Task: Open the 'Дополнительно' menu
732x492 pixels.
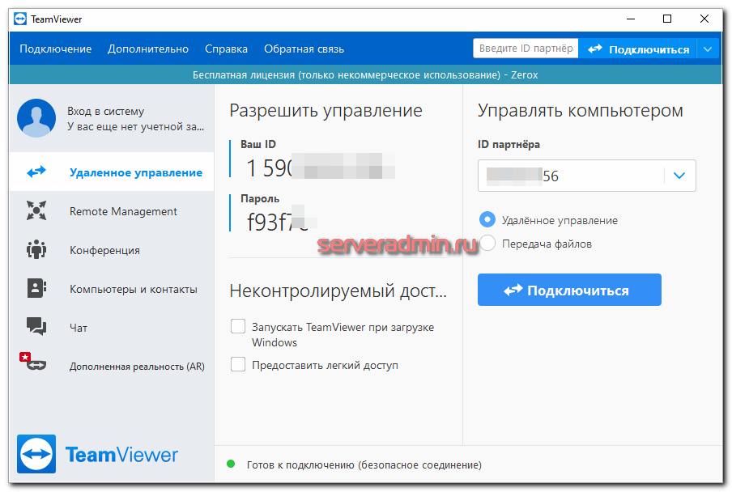Action: (x=148, y=49)
